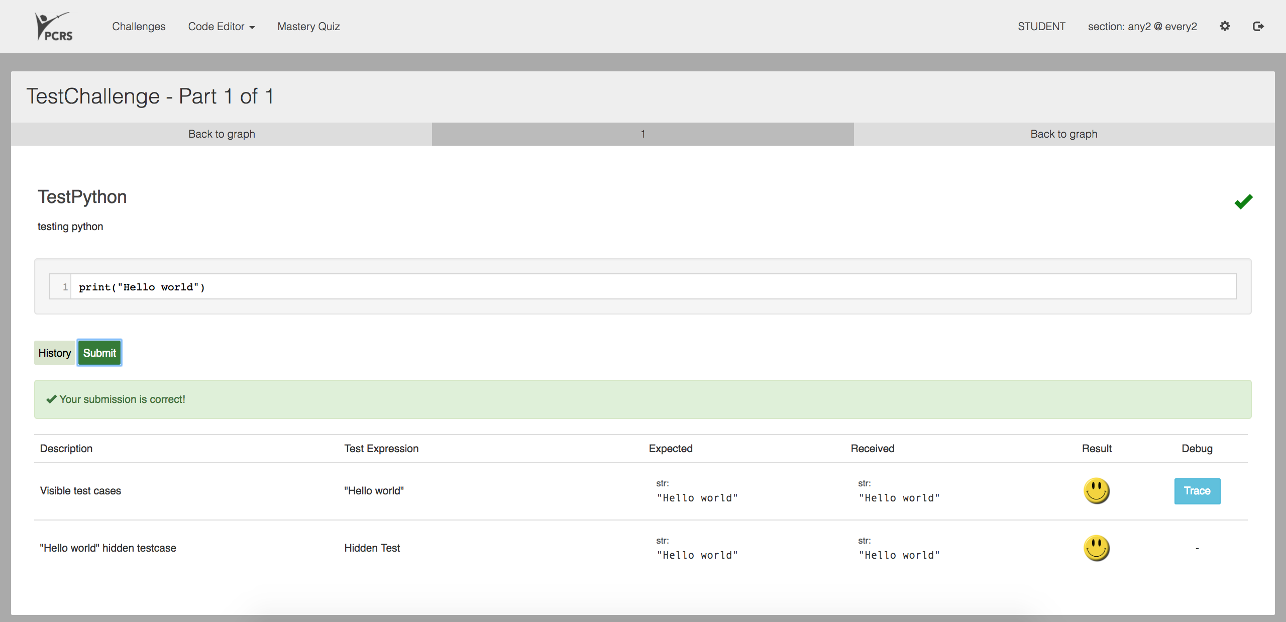Click Back to graph left navigation link
Screen dimensions: 1286x622
coord(222,133)
